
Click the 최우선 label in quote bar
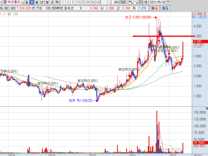pos(69,8)
